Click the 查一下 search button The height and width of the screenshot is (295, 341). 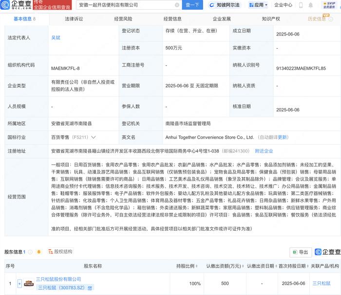(x=192, y=5)
